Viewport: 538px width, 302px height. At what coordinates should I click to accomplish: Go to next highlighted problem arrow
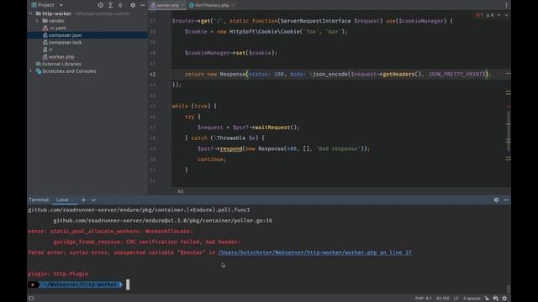click(506, 15)
